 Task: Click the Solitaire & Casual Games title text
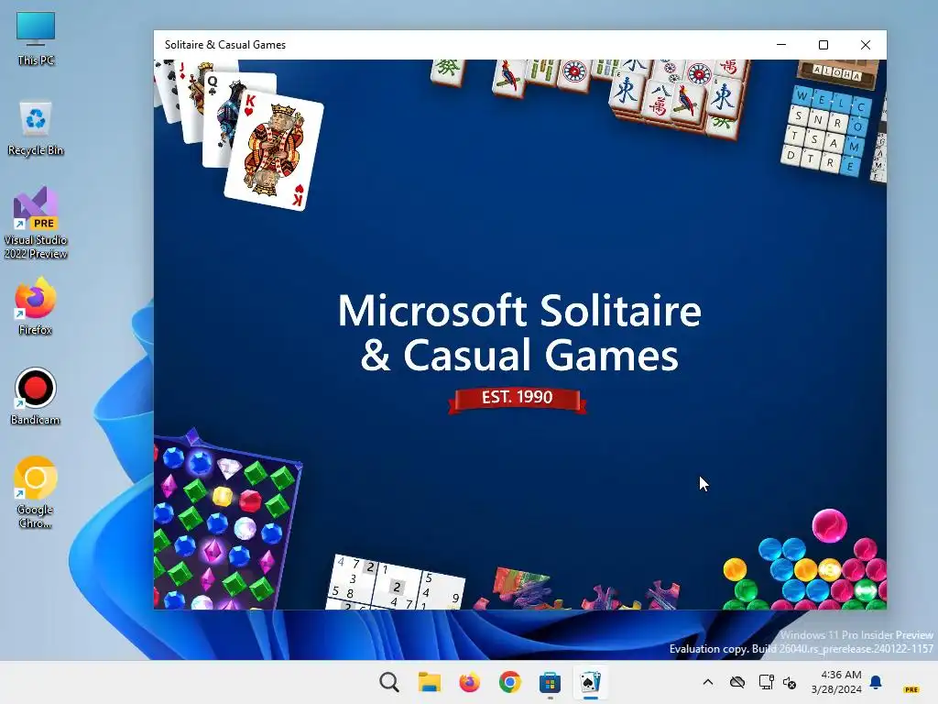click(x=225, y=45)
